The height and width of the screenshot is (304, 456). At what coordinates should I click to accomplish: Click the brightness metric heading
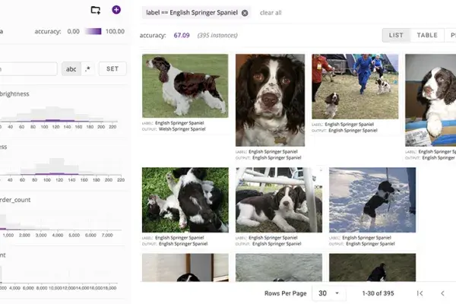14,94
